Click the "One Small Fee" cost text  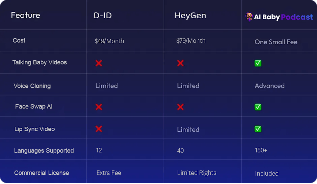coord(276,42)
